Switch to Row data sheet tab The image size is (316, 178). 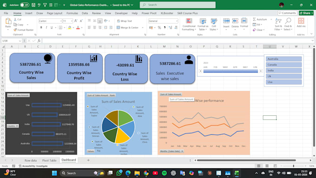pos(31,160)
